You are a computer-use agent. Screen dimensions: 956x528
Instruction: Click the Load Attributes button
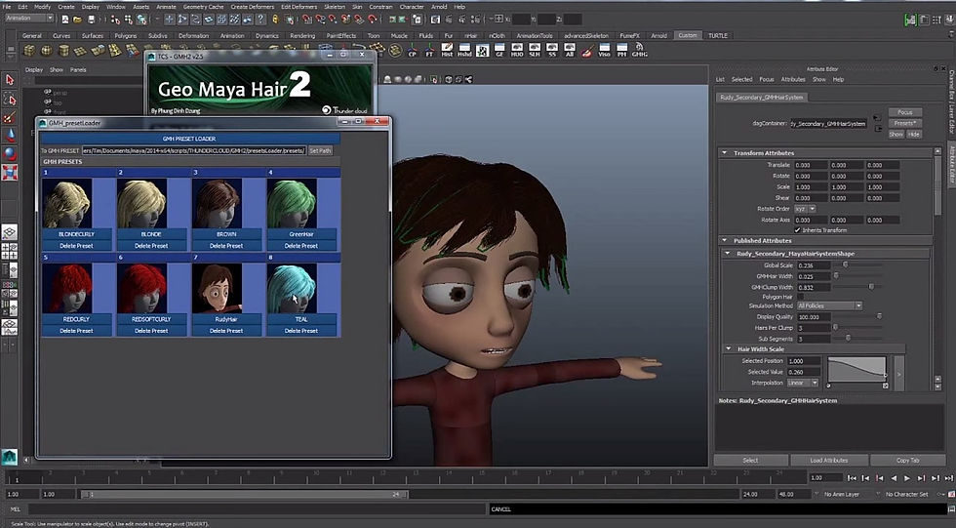point(829,461)
